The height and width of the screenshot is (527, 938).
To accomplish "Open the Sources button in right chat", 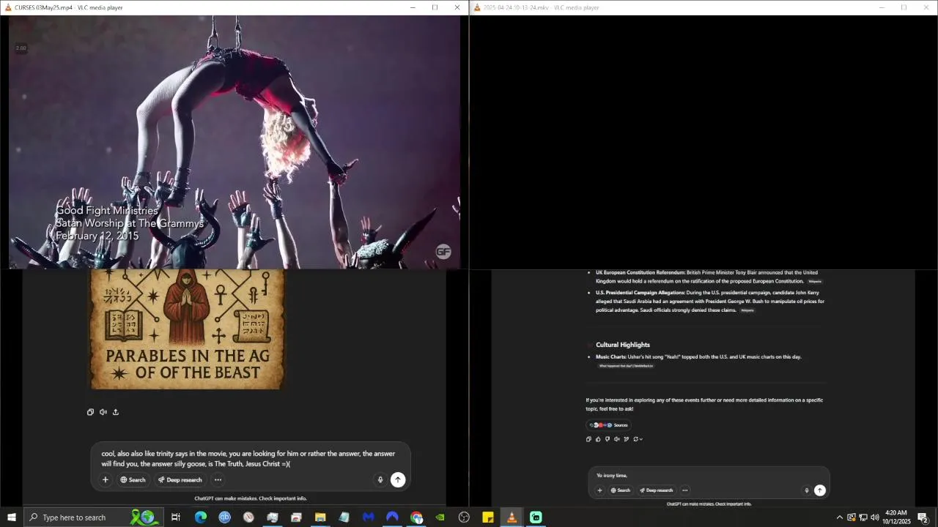I will coord(609,425).
